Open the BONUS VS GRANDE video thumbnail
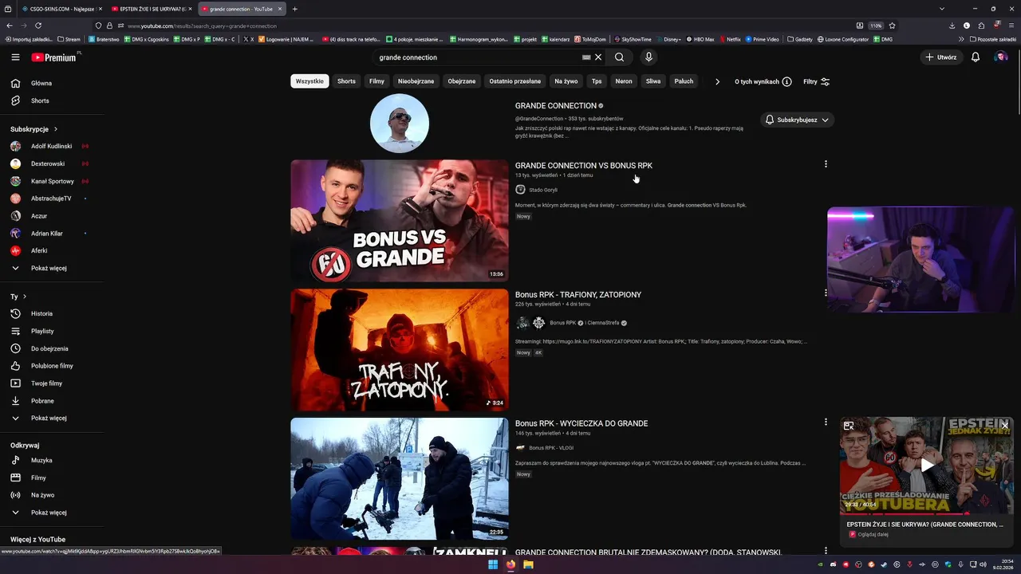The height and width of the screenshot is (574, 1021). click(400, 221)
